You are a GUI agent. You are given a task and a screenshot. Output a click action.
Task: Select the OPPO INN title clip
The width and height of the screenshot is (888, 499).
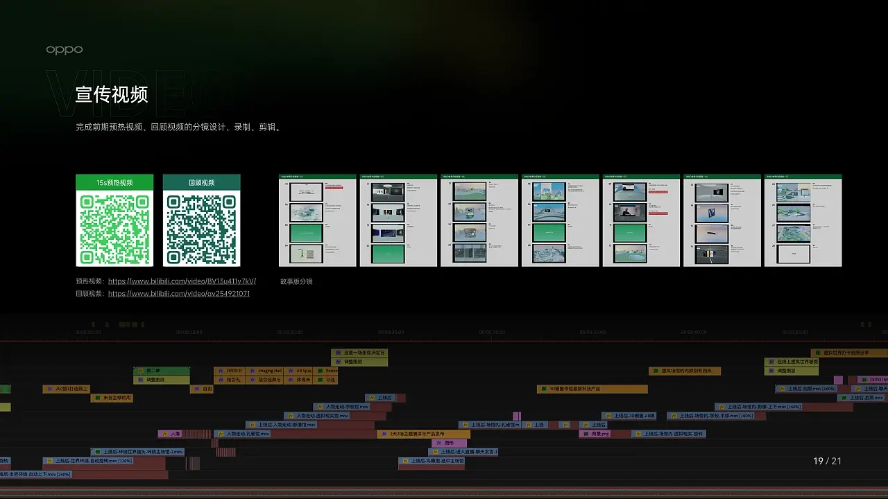(873, 380)
